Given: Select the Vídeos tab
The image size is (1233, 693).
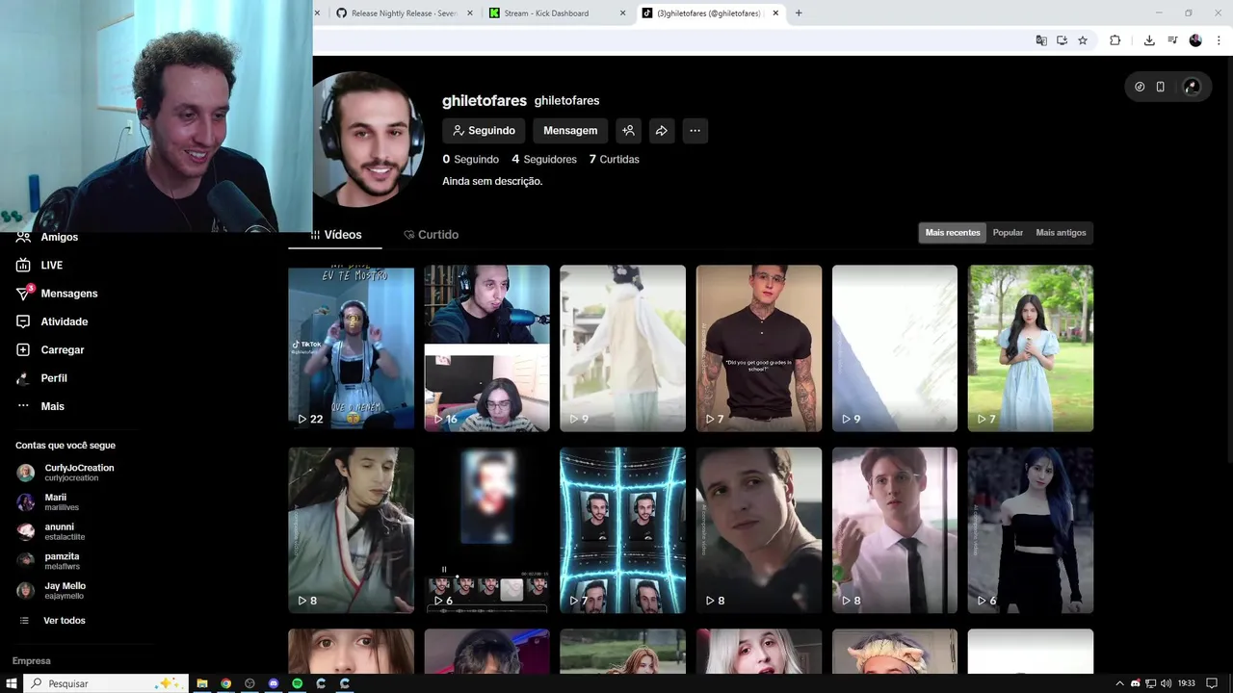Looking at the screenshot, I should [x=336, y=235].
